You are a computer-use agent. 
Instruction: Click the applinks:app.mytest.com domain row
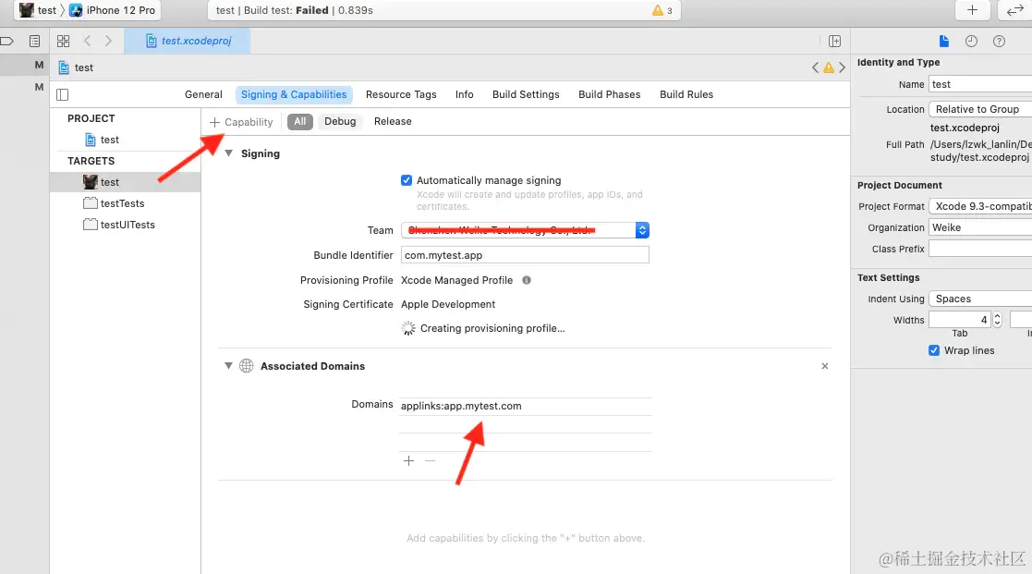click(x=525, y=406)
